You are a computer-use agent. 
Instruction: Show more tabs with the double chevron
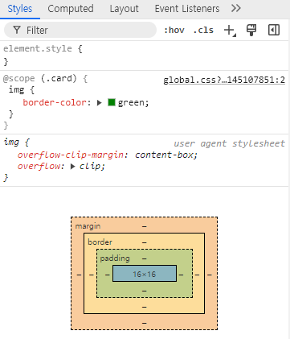coord(236,9)
